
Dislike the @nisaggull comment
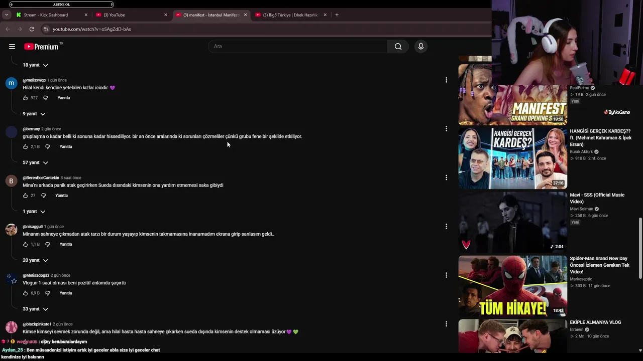[x=47, y=244]
